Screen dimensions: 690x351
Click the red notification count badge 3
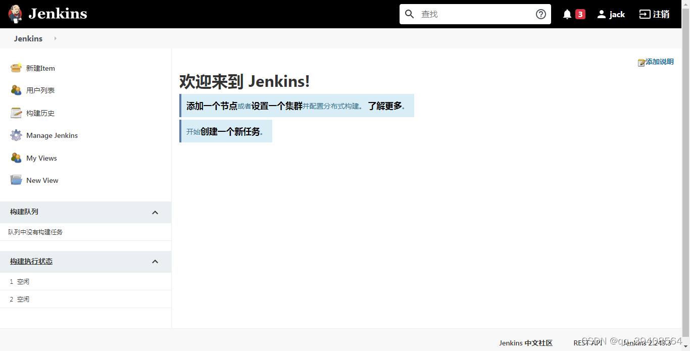[x=580, y=14]
